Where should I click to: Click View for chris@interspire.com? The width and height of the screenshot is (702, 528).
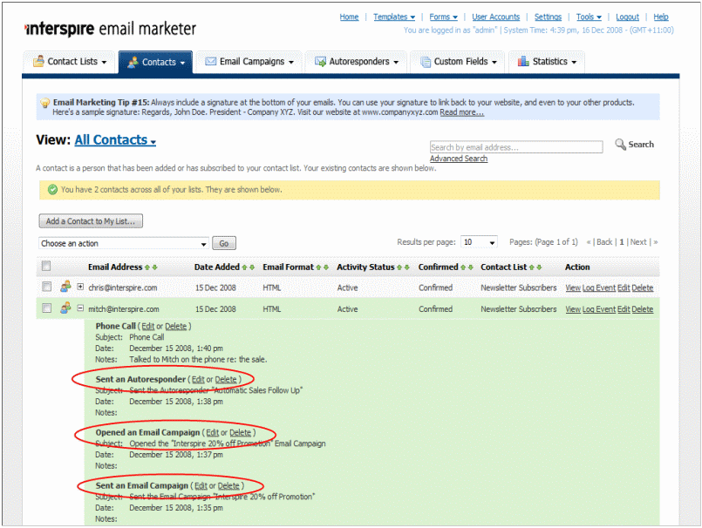(573, 288)
